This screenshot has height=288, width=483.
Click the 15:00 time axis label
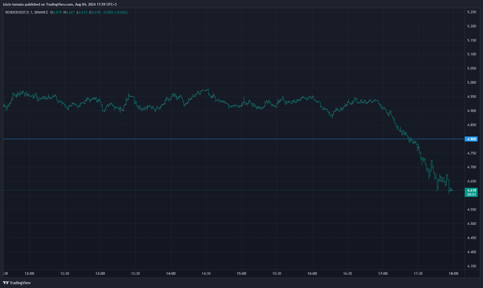click(x=241, y=274)
